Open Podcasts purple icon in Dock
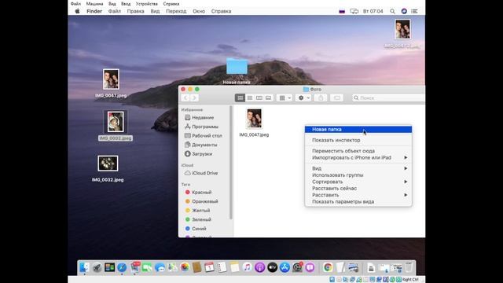Viewport: 503px width, 283px height. point(259,267)
